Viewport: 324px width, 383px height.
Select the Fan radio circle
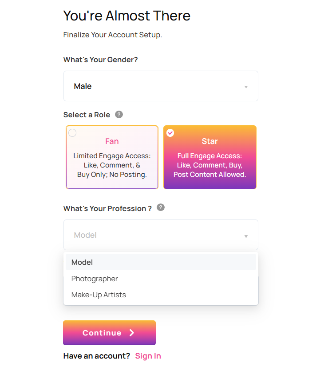tap(72, 133)
